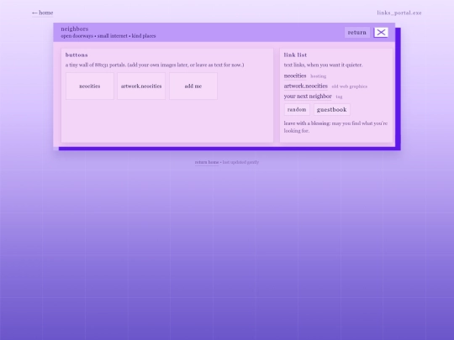Open the artwork.neocities button tile
Viewport: 454px width, 340px height.
point(141,86)
